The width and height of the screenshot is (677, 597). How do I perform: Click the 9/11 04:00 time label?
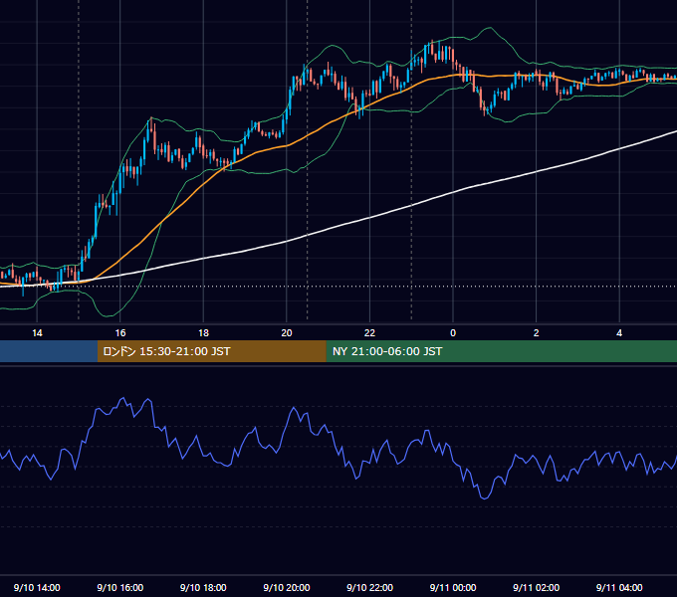pos(619,587)
